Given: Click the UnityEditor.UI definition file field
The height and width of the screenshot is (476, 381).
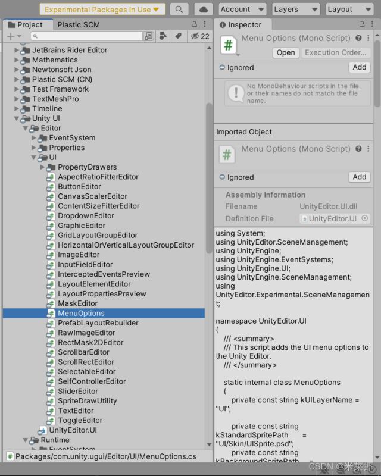Looking at the screenshot, I should [x=335, y=218].
